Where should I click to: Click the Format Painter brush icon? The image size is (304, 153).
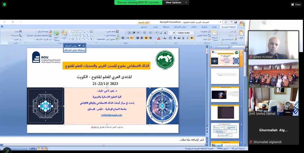click(x=235, y=39)
